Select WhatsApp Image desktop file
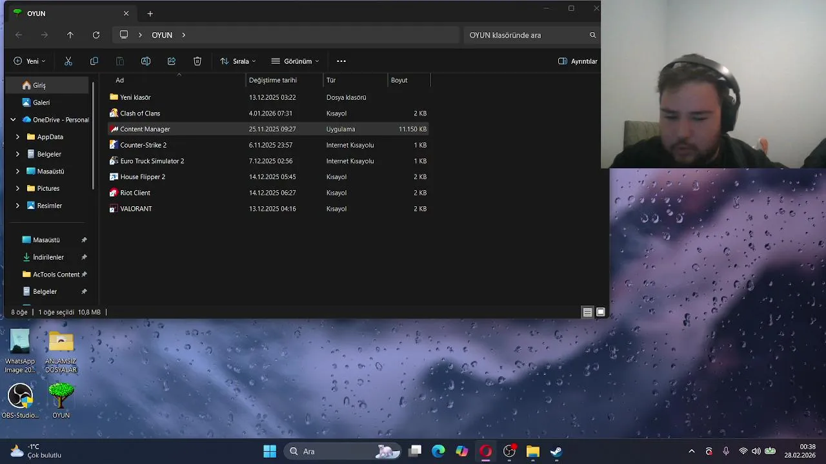Screen dimensions: 826x464 pyautogui.click(x=20, y=351)
